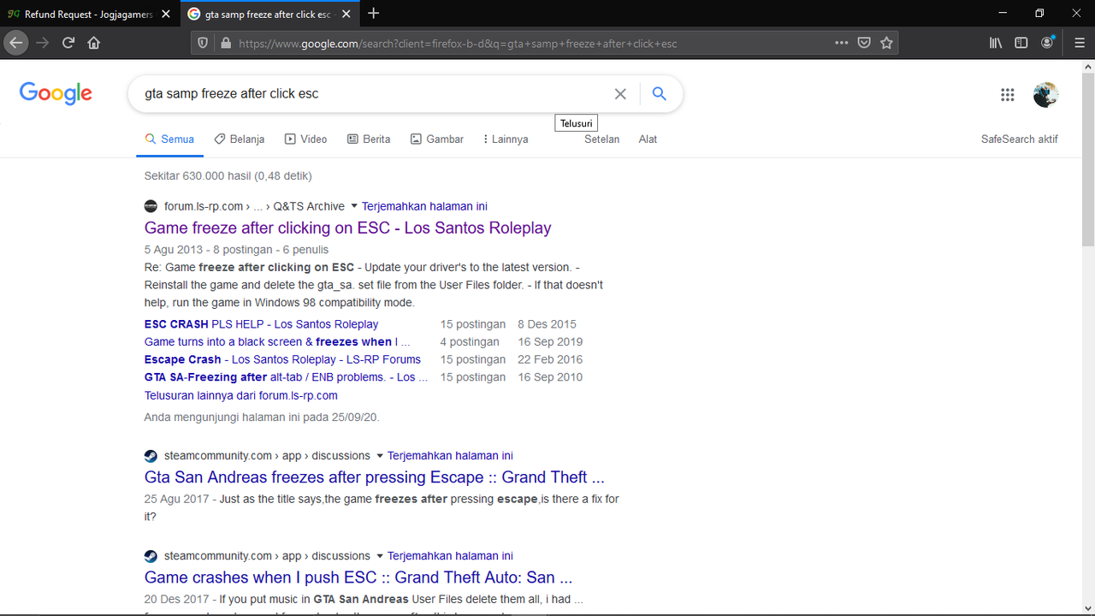Switch to the Berita tab
Viewport: 1095px width, 616px height.
click(369, 139)
